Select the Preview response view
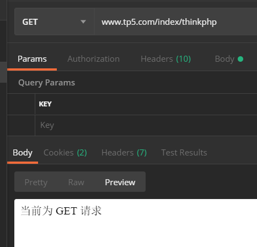257x247 pixels. pos(120,182)
